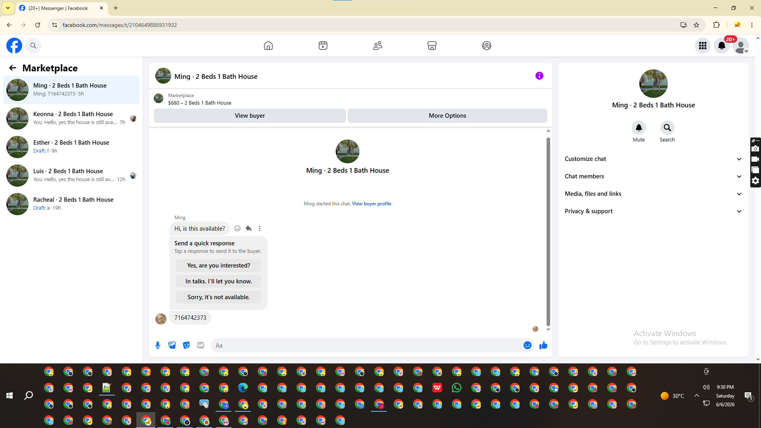This screenshot has width=761, height=428.
Task: Open Luis's 2 Beds 1 Bath House chat
Action: [71, 176]
